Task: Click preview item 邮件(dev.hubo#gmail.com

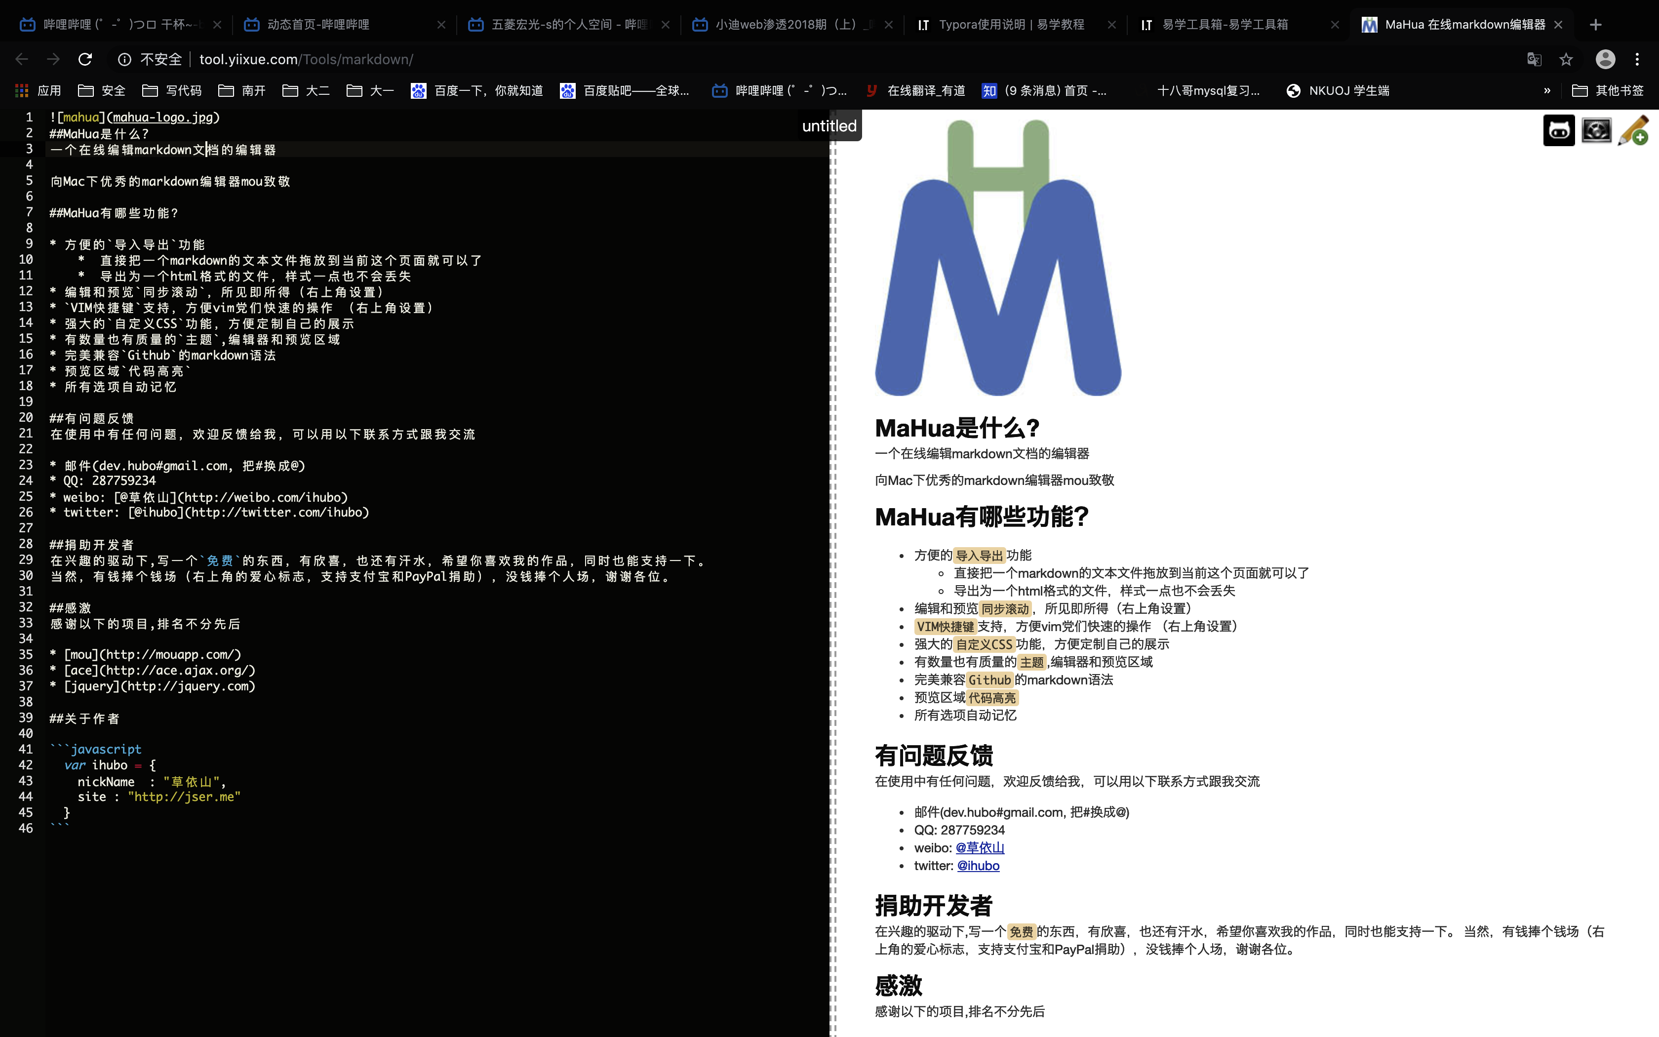Action: click(1022, 813)
